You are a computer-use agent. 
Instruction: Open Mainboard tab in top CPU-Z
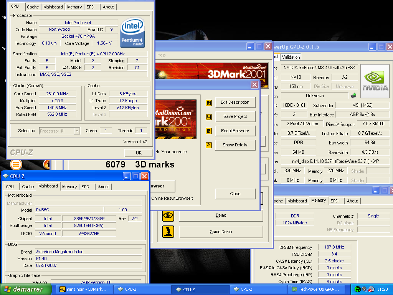click(x=53, y=7)
